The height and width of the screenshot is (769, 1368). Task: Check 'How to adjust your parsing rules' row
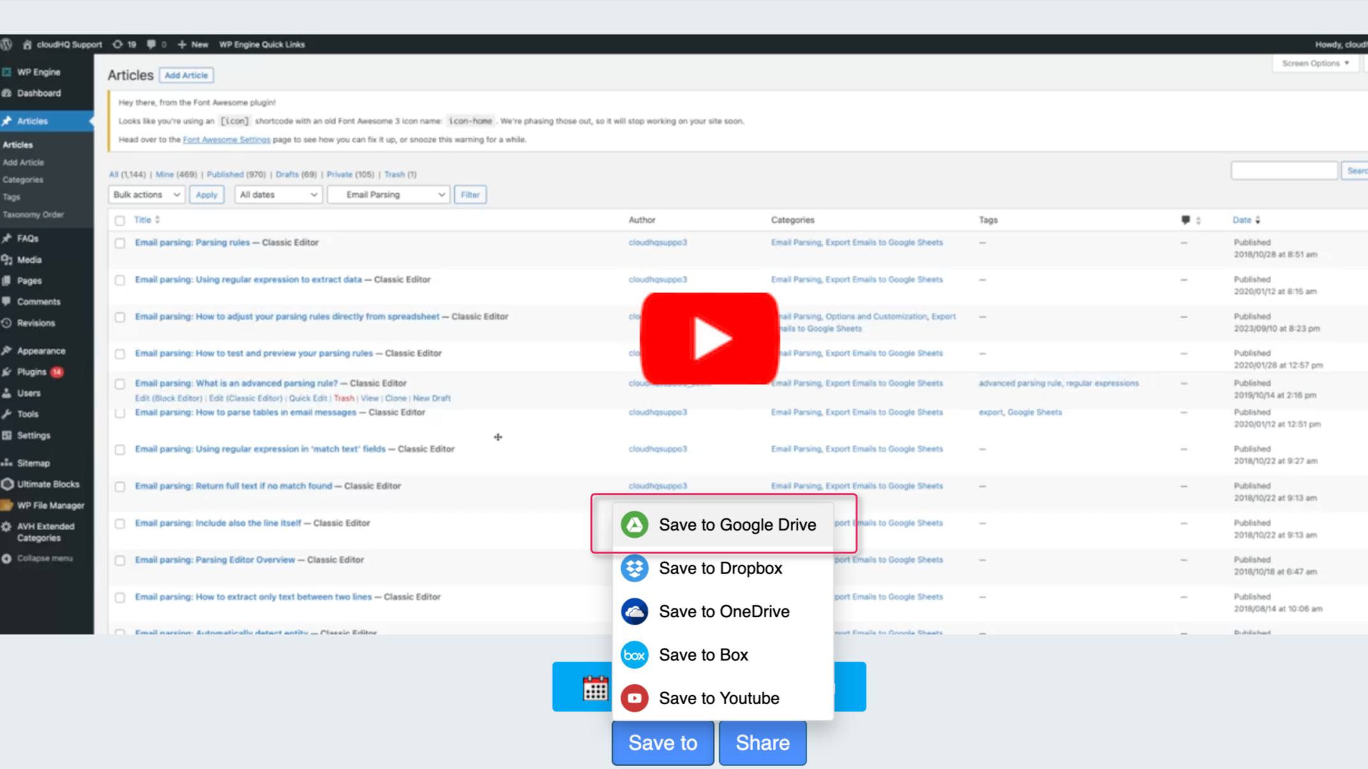120,317
